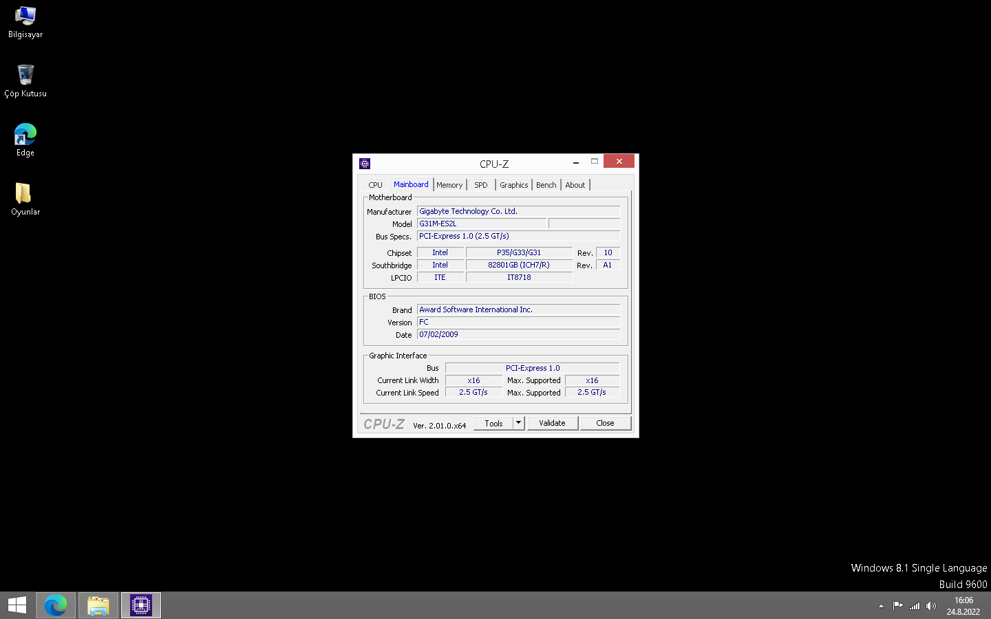Open the Bench tab
The width and height of the screenshot is (991, 619).
click(x=546, y=185)
